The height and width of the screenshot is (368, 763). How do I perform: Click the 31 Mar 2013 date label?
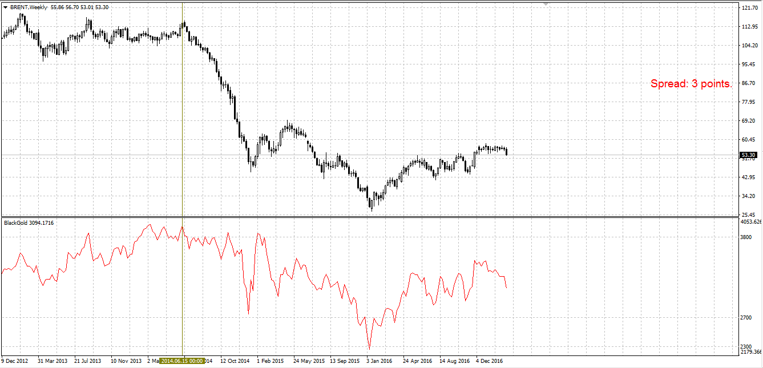[x=52, y=361]
